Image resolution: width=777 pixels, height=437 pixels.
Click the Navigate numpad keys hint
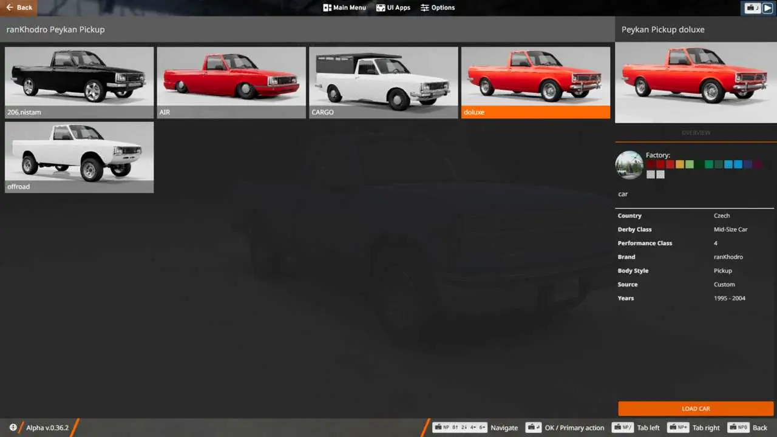(x=475, y=428)
